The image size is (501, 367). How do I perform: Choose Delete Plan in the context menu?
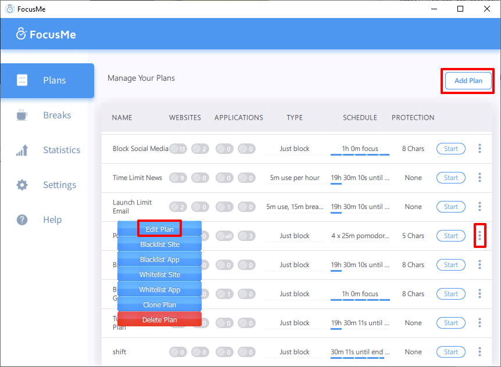[x=159, y=319]
